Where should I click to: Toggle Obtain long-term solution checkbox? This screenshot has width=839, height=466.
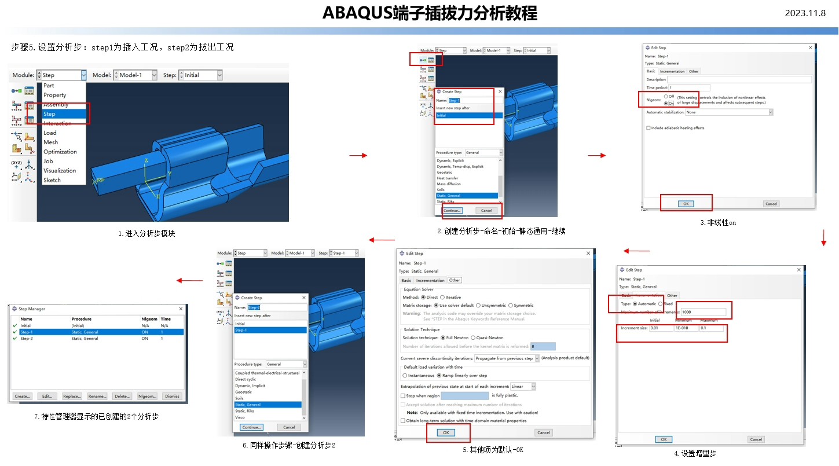403,421
